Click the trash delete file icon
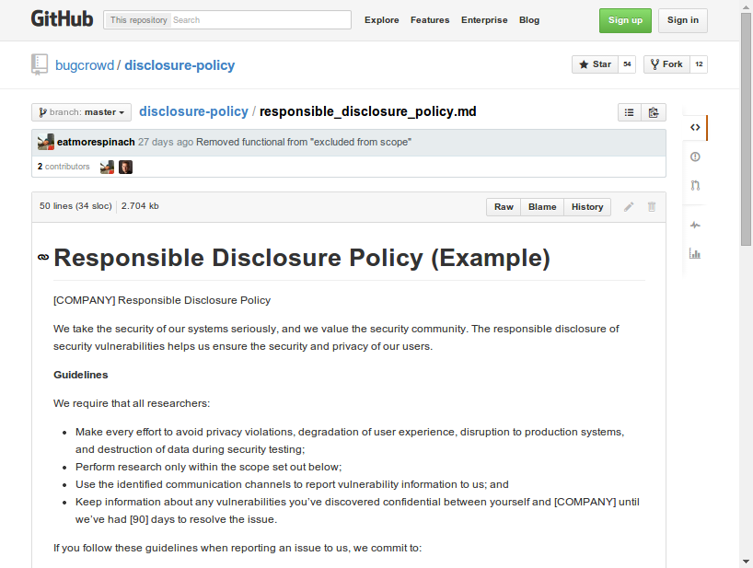The height and width of the screenshot is (568, 753). tap(652, 207)
